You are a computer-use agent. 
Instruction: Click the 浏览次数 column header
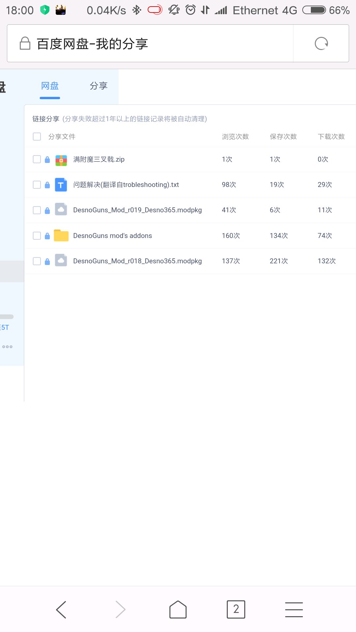click(235, 137)
